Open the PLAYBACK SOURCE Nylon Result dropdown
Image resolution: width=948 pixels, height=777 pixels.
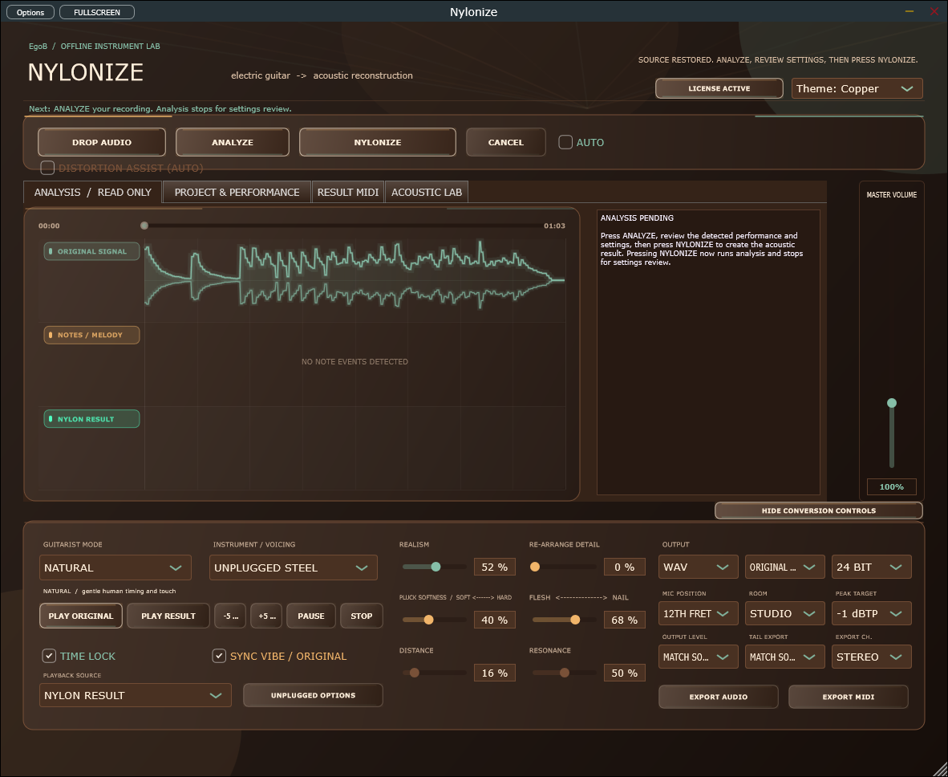click(x=136, y=695)
